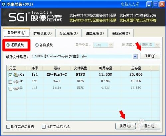Click the 25.00G total capacity value
This screenshot has width=166, height=136.
tap(136, 74)
